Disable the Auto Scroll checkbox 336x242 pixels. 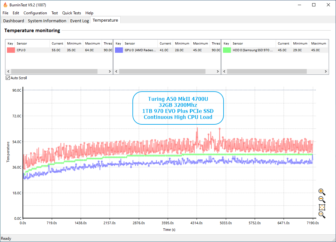[8, 78]
